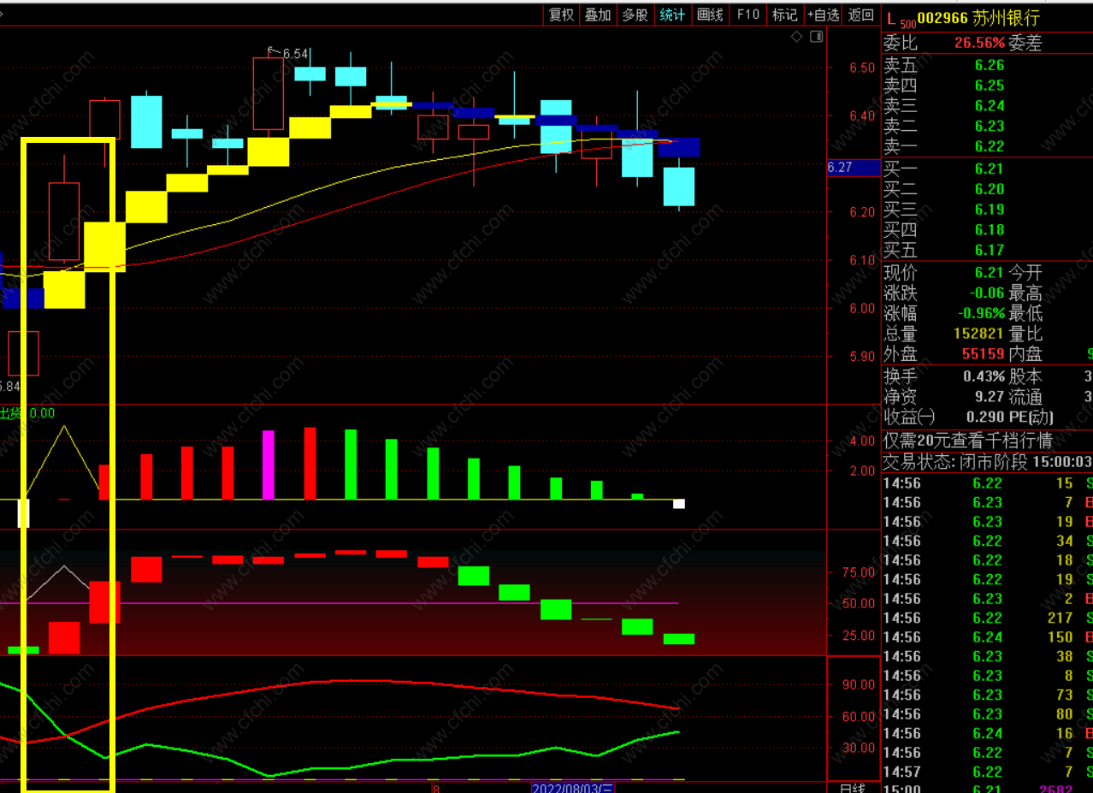Select the last cyan candlestick
This screenshot has height=793, width=1093.
[x=679, y=186]
